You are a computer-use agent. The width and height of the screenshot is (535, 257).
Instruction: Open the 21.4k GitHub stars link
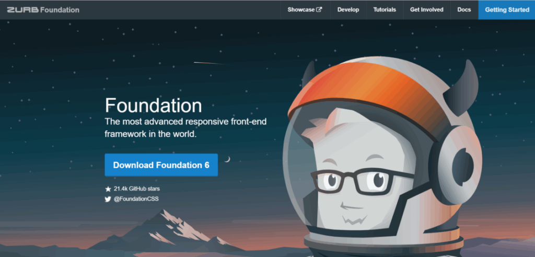coord(137,189)
